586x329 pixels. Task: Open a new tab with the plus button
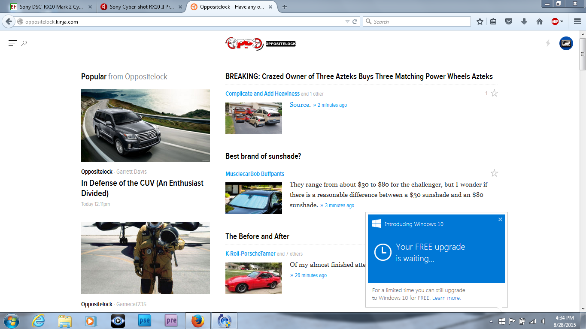click(x=285, y=7)
